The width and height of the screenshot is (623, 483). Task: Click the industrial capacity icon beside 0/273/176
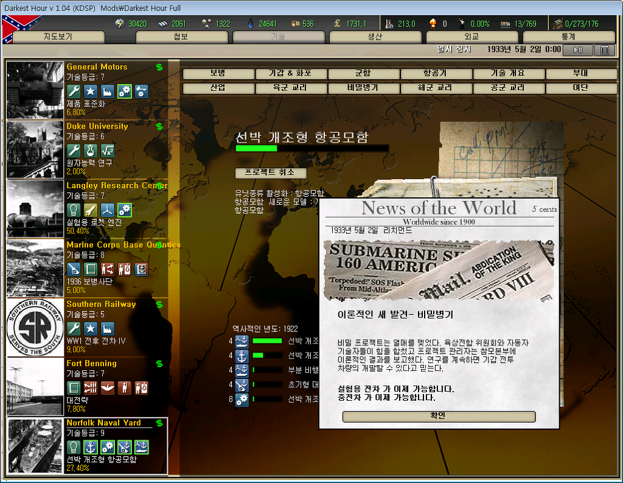click(x=557, y=24)
